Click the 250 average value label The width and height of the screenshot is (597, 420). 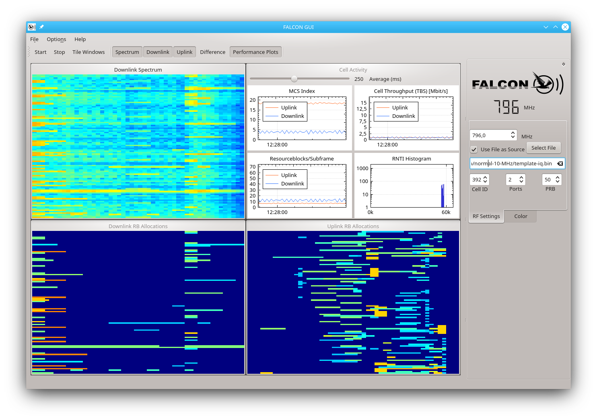(x=359, y=79)
